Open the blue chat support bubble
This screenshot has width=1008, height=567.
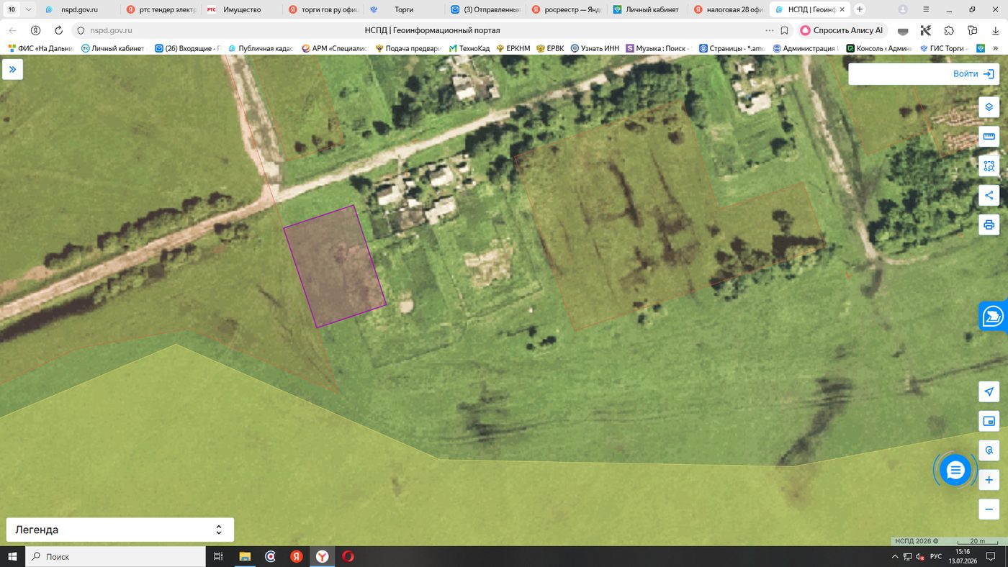tap(955, 471)
